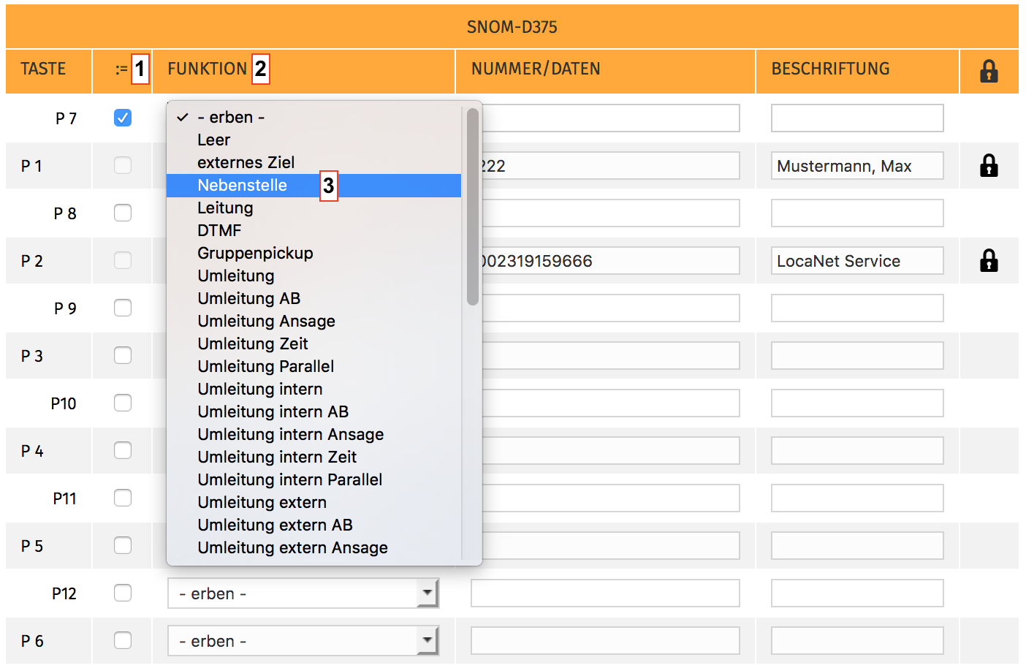Image resolution: width=1026 pixels, height=668 pixels.
Task: Pick the DTMF option
Action: (x=219, y=231)
